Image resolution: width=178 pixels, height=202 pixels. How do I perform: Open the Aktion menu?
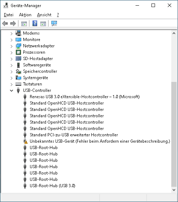[25, 15]
